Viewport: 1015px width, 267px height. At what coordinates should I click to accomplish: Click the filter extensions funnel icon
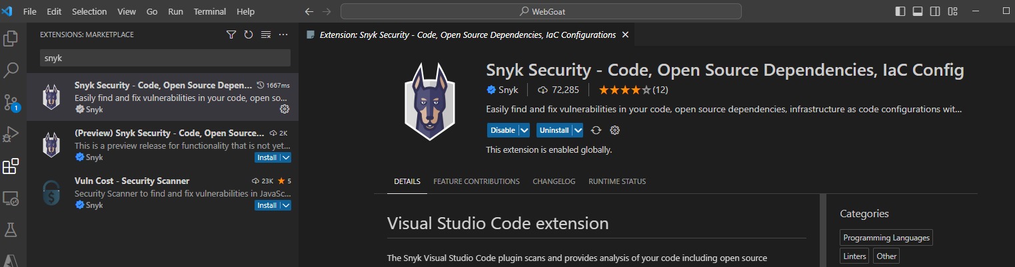click(x=231, y=35)
